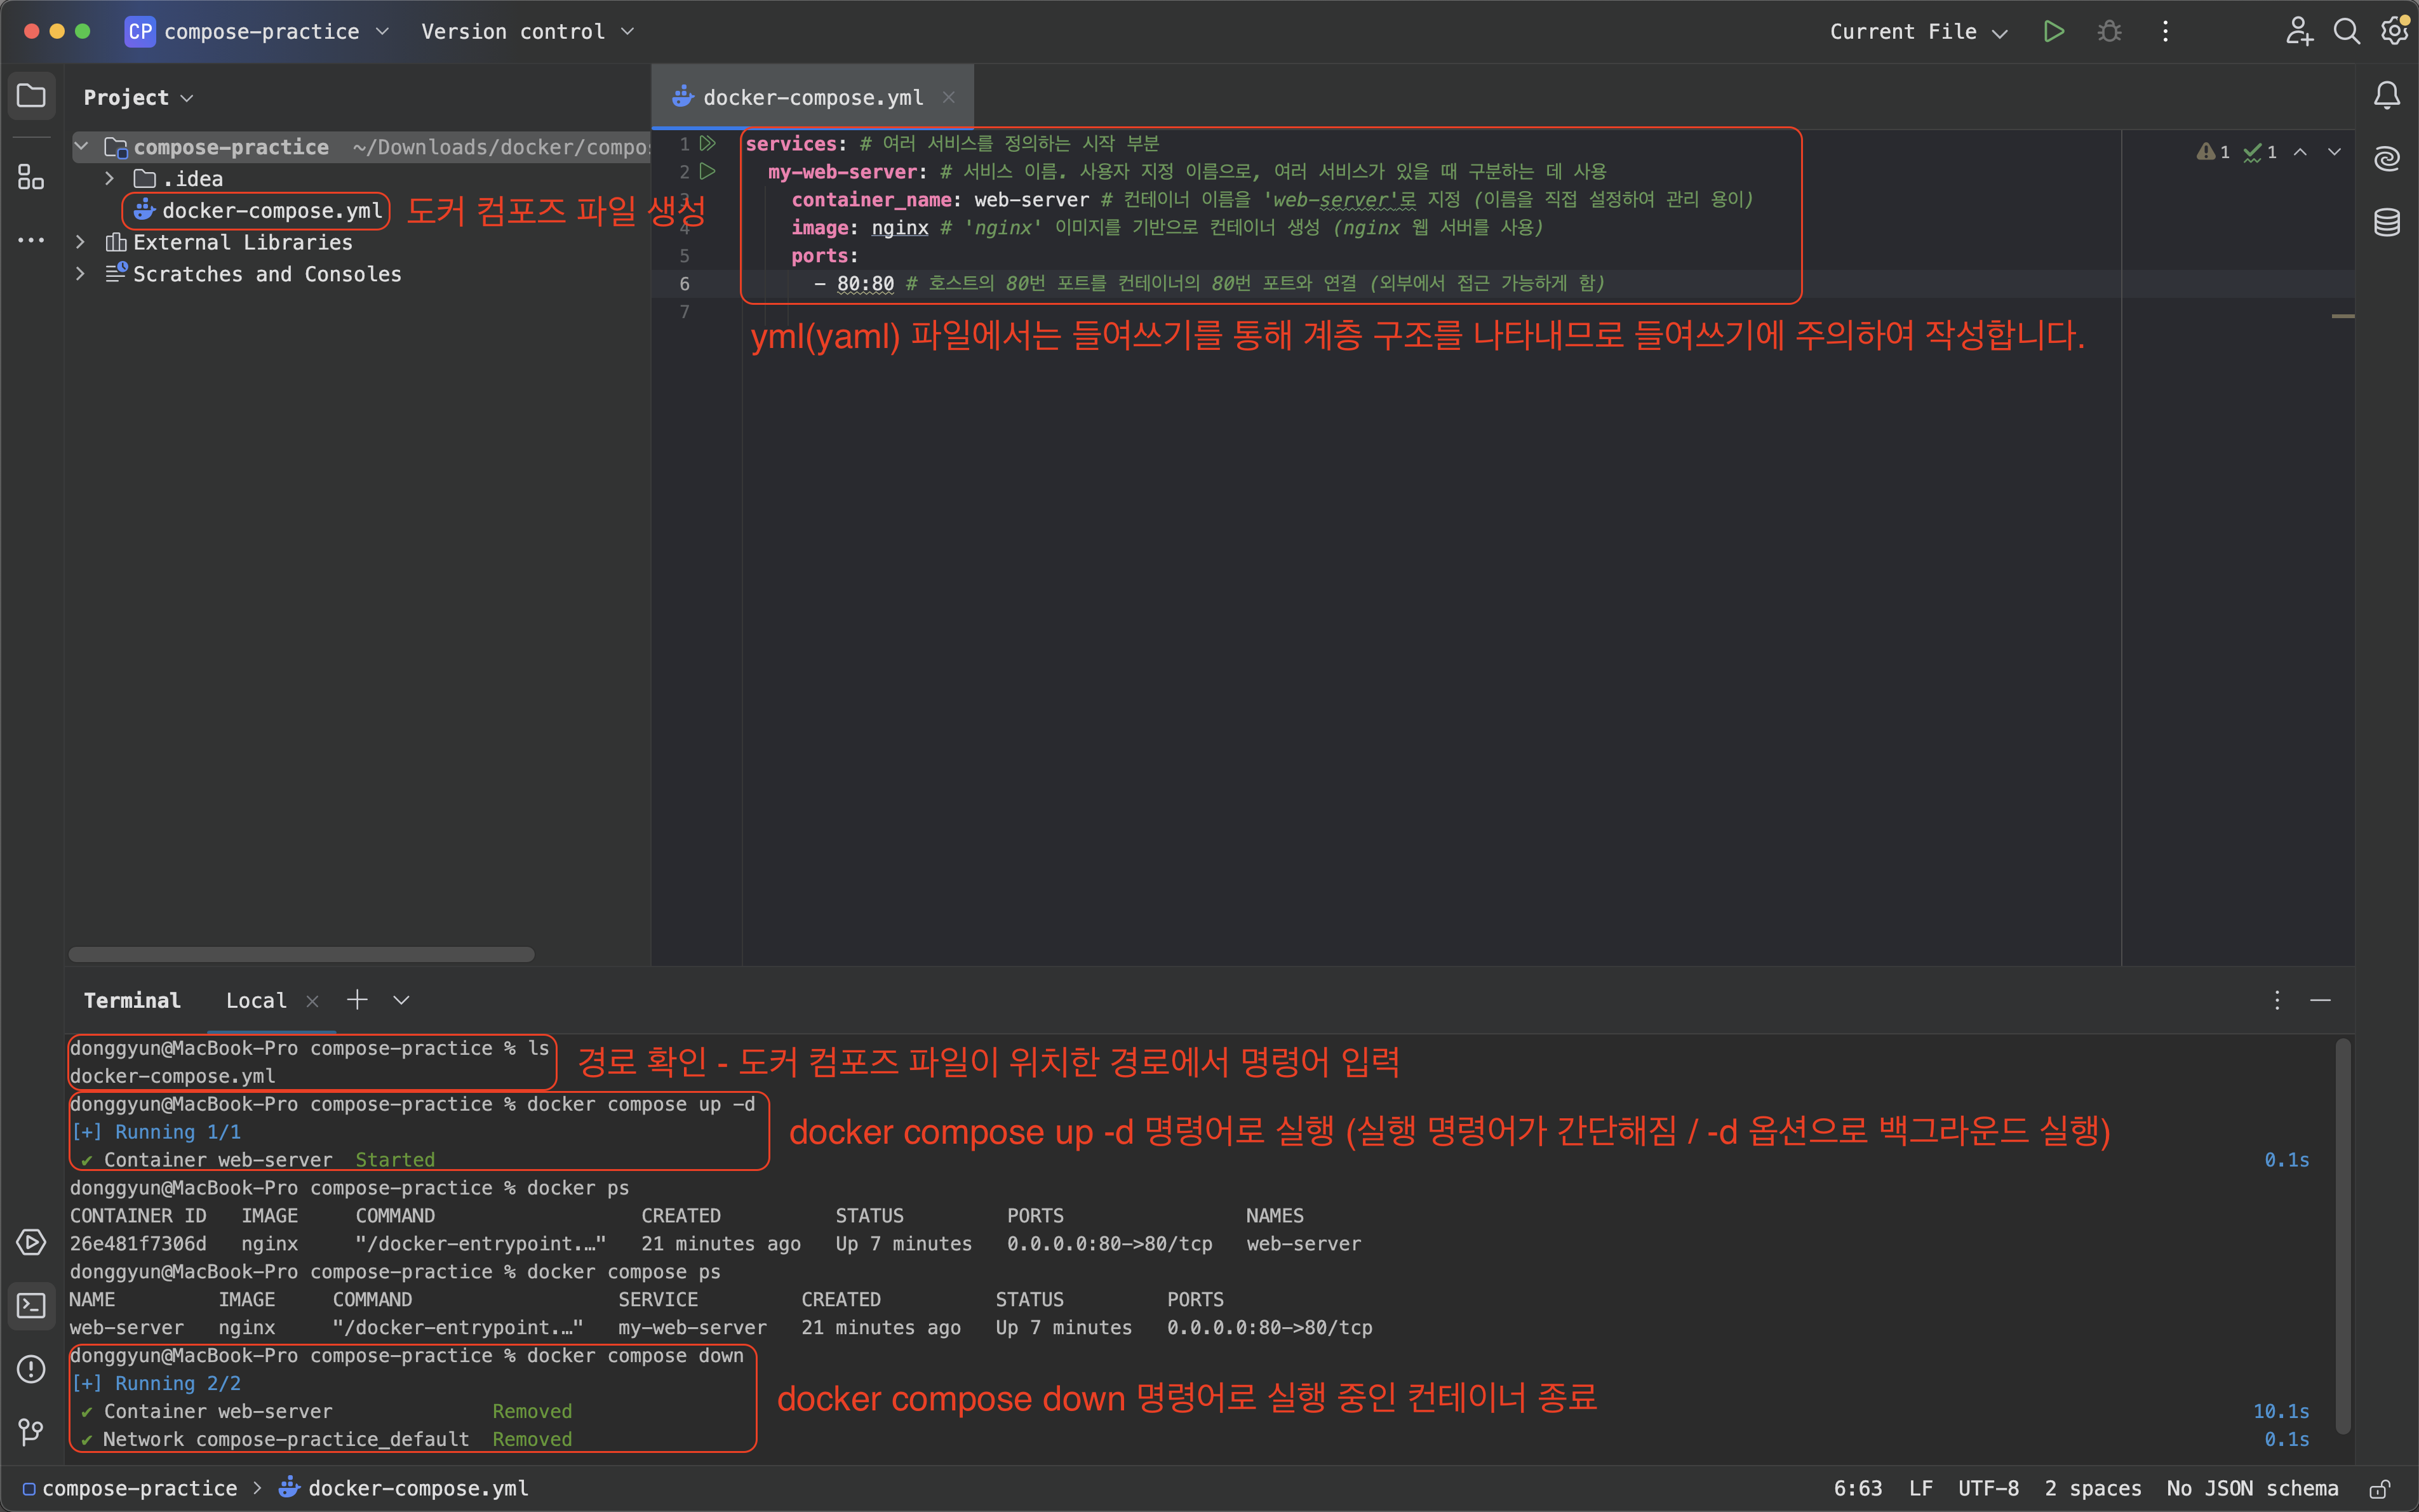The width and height of the screenshot is (2419, 1512).
Task: Open the Git version control tool icon
Action: (31, 1431)
